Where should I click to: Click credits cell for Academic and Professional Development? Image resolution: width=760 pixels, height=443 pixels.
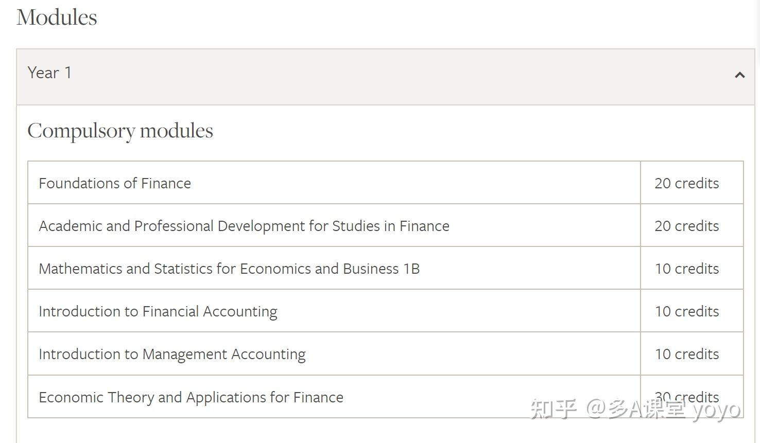coord(686,226)
